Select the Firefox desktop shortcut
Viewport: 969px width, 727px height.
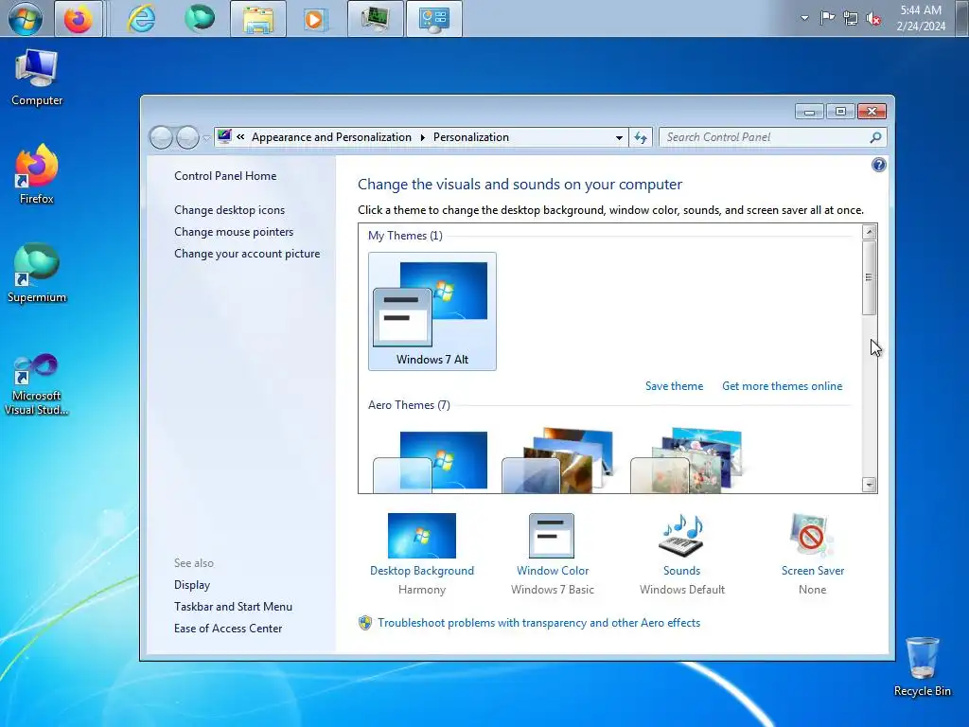click(37, 174)
